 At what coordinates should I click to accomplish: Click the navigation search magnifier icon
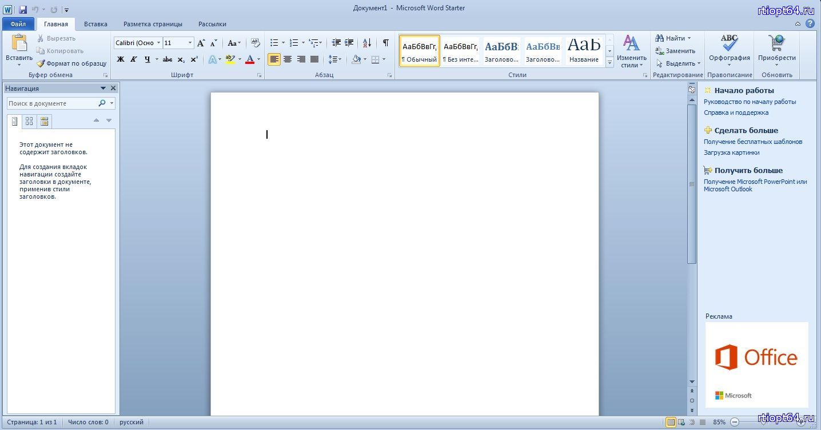point(102,103)
